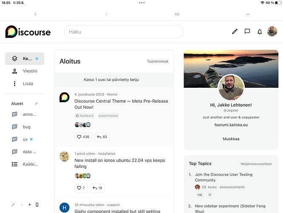Select the Ke... sidebar item
This screenshot has height=213, width=283.
click(x=25, y=59)
